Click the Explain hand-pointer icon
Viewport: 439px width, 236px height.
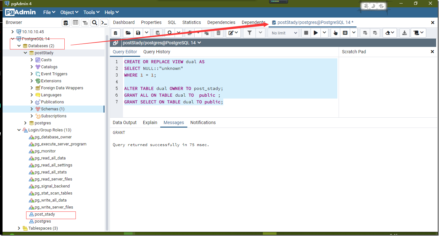coord(335,33)
